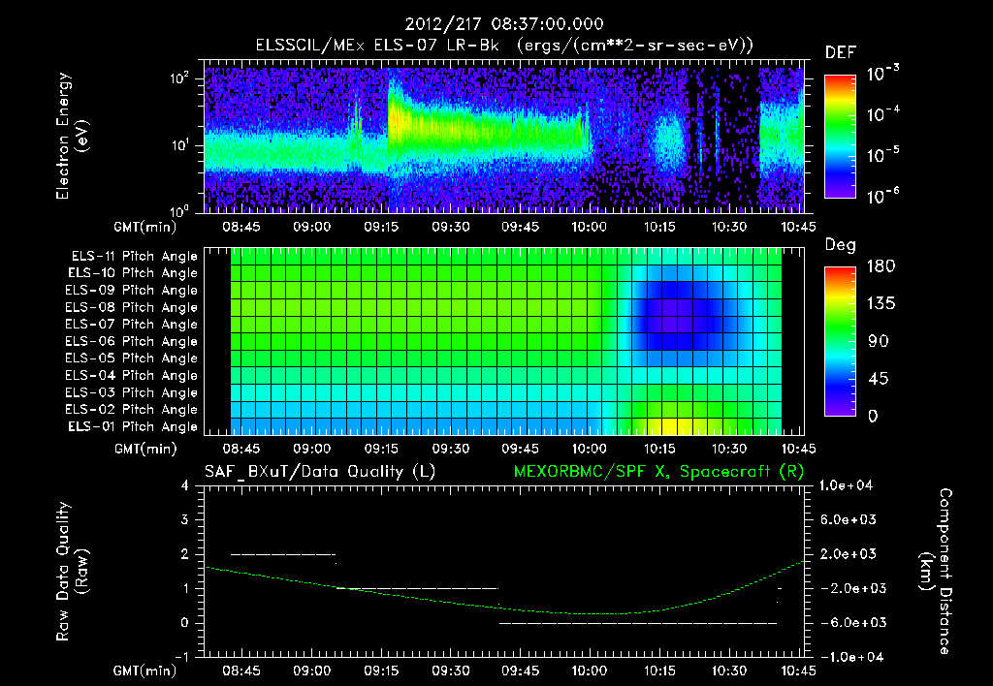Click the Deg pitch angle color bar
Screen dimensions: 993x686
click(840, 341)
